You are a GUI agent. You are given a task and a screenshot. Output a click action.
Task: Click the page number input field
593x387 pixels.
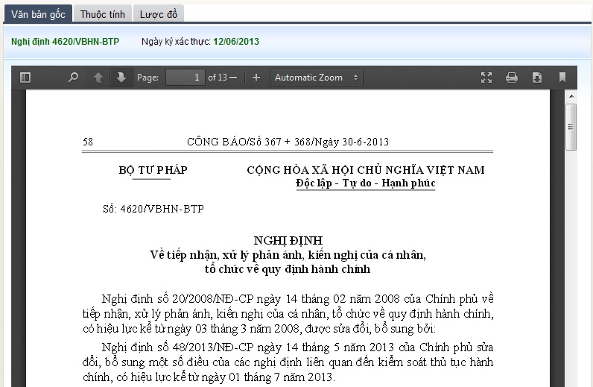pos(185,78)
